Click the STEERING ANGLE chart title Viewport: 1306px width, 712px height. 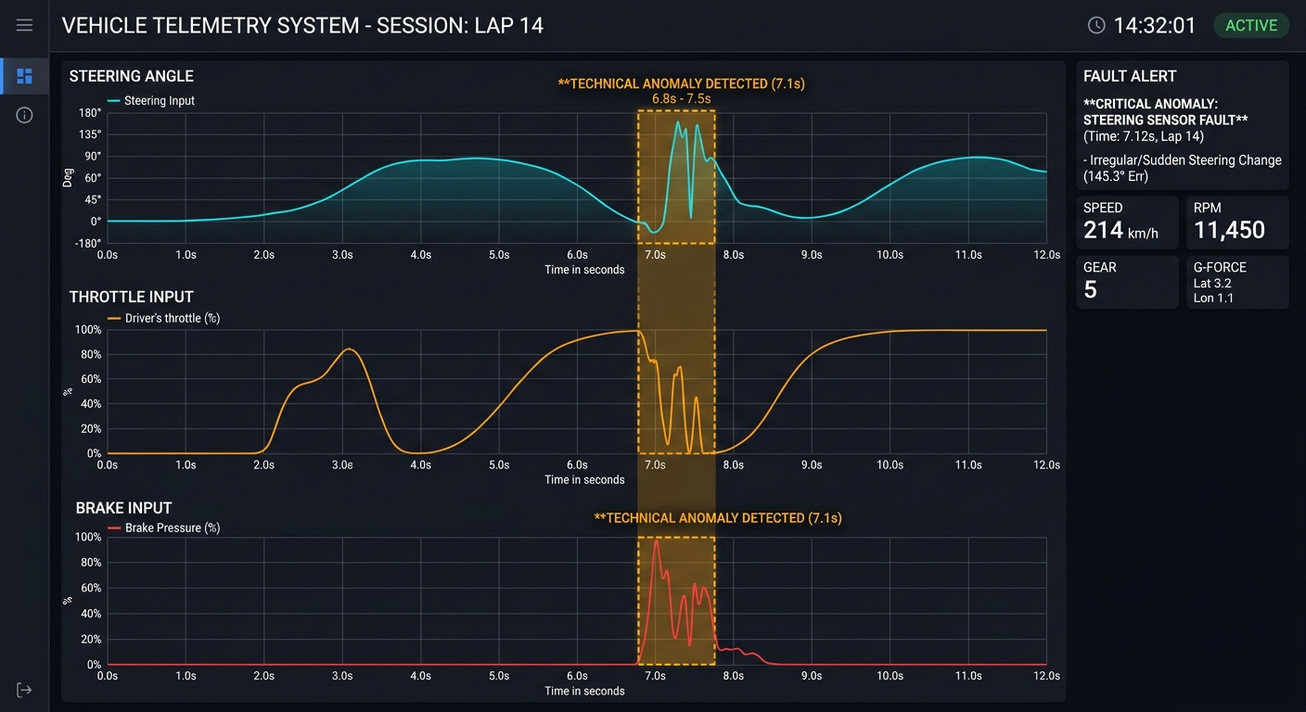(131, 76)
